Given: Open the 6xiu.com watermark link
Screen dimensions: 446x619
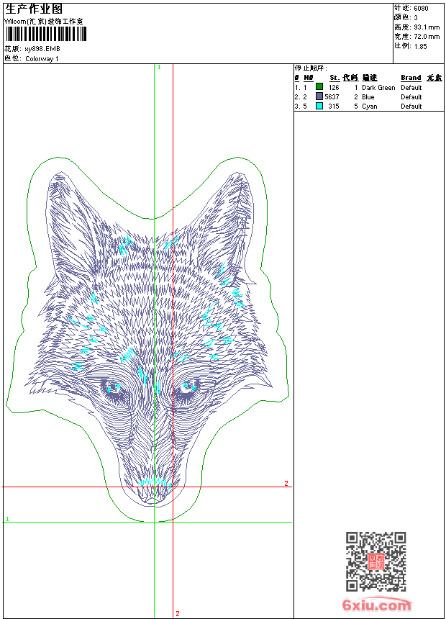Looking at the screenshot, I should (x=377, y=605).
